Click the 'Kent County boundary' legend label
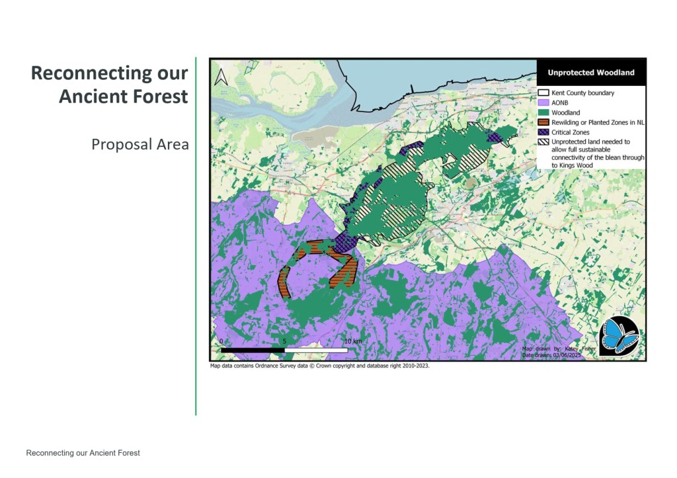 pyautogui.click(x=584, y=93)
